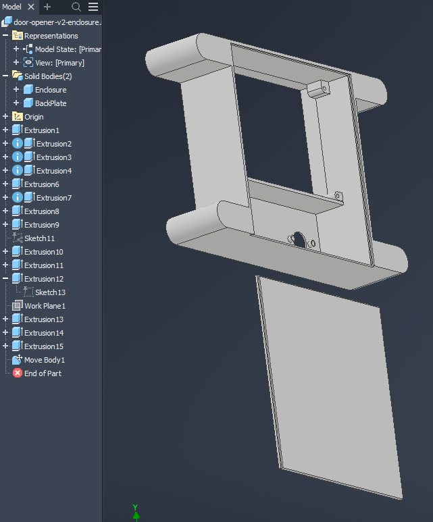Viewport: 433px width, 522px height.
Task: Select the Extrusion2 feature
Action: click(54, 144)
